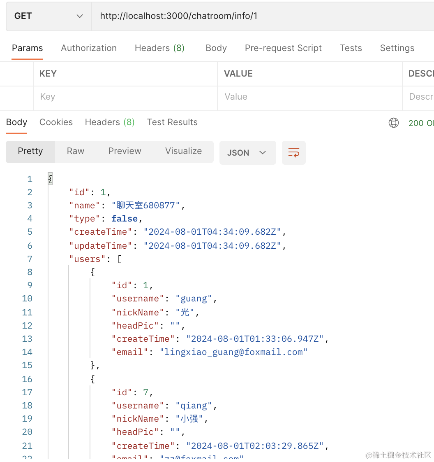Open the request Headers (8) tab
The image size is (434, 462).
point(159,48)
